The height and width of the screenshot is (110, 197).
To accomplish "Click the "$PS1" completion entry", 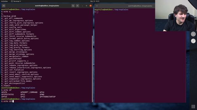I will click(23, 94).
